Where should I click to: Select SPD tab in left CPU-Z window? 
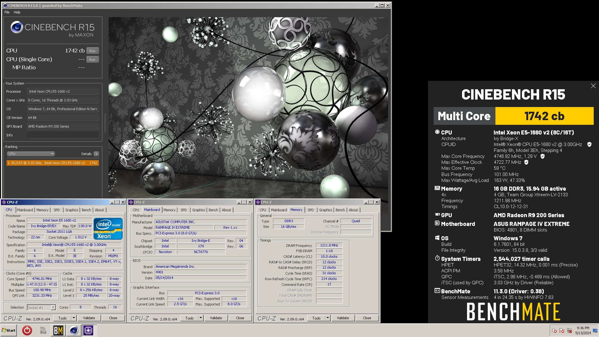(x=57, y=210)
